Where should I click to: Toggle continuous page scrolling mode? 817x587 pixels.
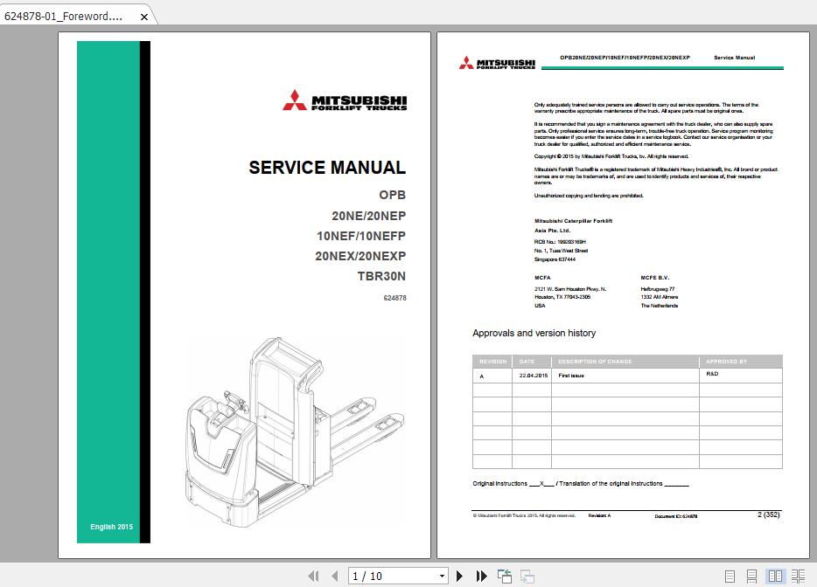(x=750, y=575)
